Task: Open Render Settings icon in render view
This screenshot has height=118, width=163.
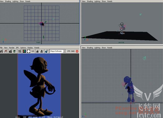Action: pos(20,51)
